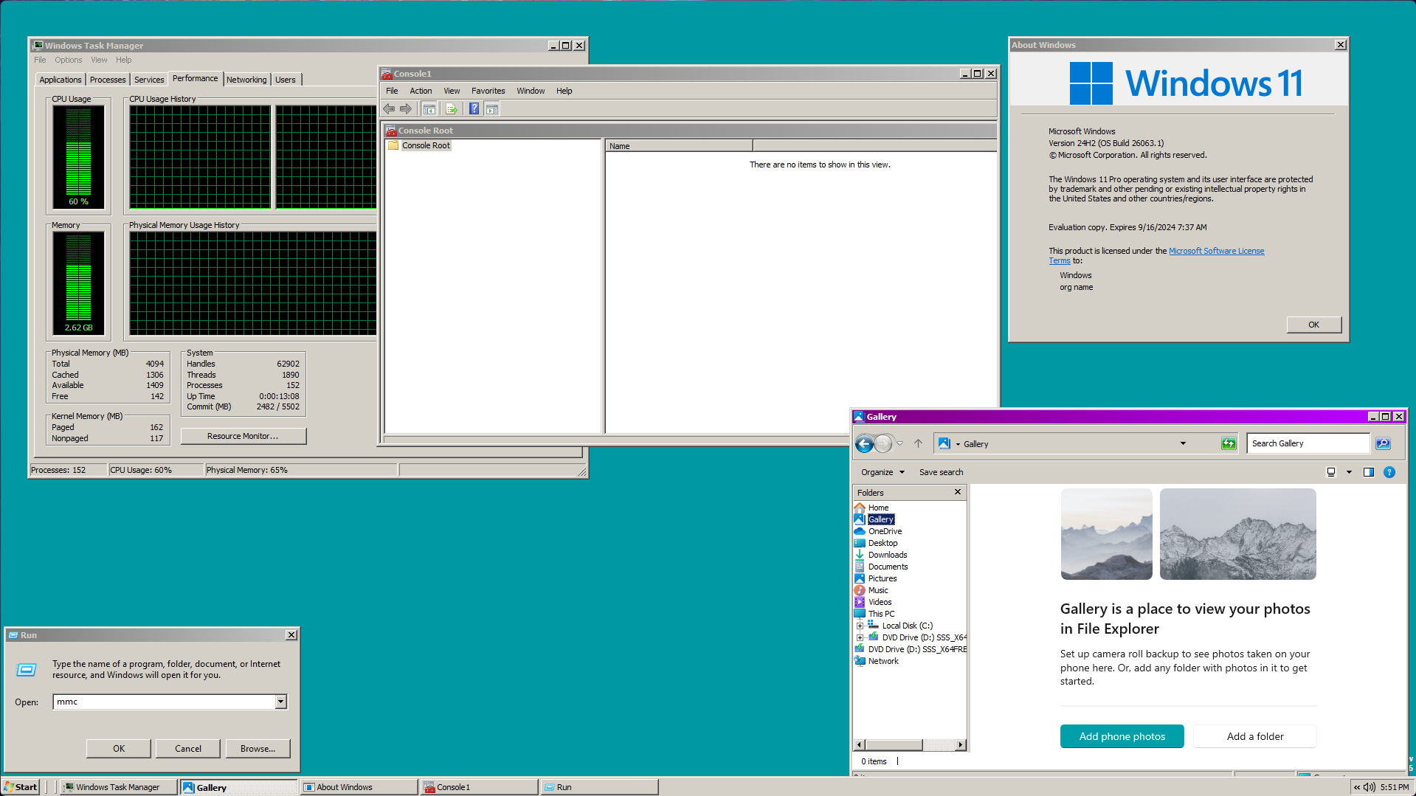Open the Microsoft Software License Terms link
Image resolution: width=1416 pixels, height=796 pixels.
pyautogui.click(x=1215, y=251)
